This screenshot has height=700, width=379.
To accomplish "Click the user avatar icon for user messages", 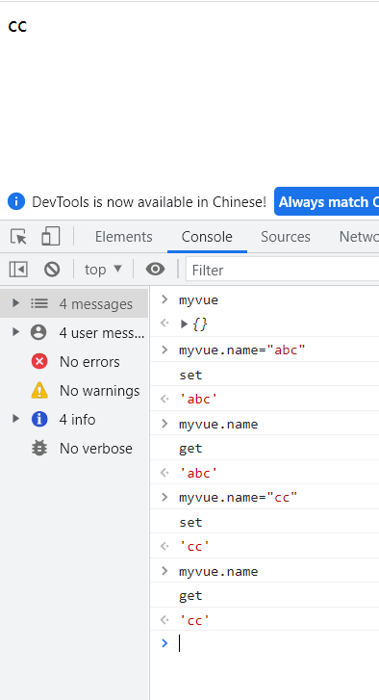I will (38, 332).
